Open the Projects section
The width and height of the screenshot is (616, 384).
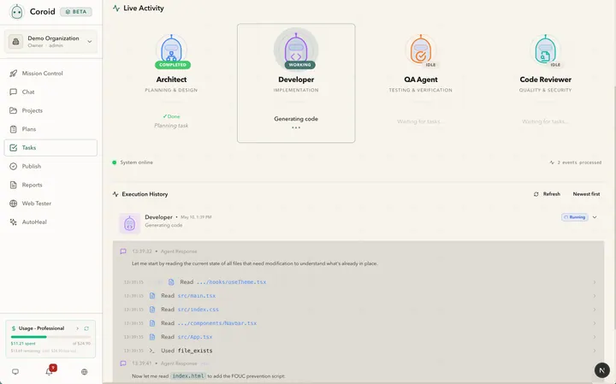50,110
